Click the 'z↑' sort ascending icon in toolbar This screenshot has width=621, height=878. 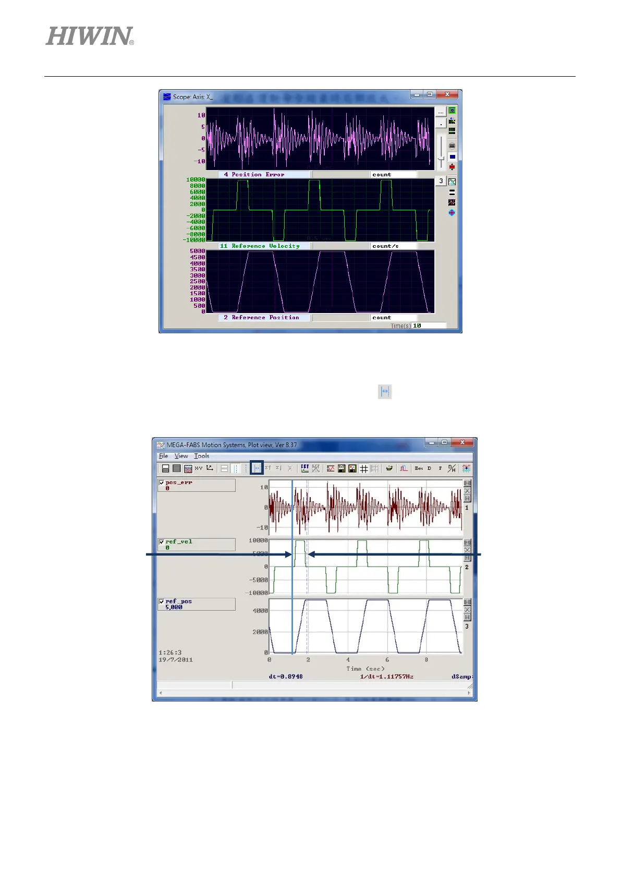click(268, 468)
